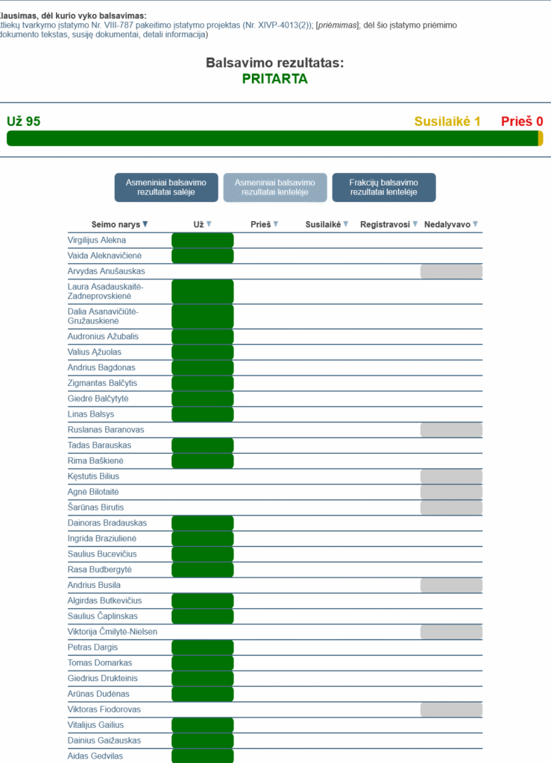Click grey Nedalyvavo cell for Agnė Bilotaitė
This screenshot has width=551, height=763.
(451, 492)
